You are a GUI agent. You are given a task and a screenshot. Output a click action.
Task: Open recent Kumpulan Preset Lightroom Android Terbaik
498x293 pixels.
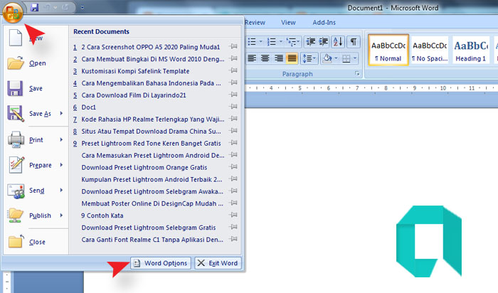click(152, 180)
